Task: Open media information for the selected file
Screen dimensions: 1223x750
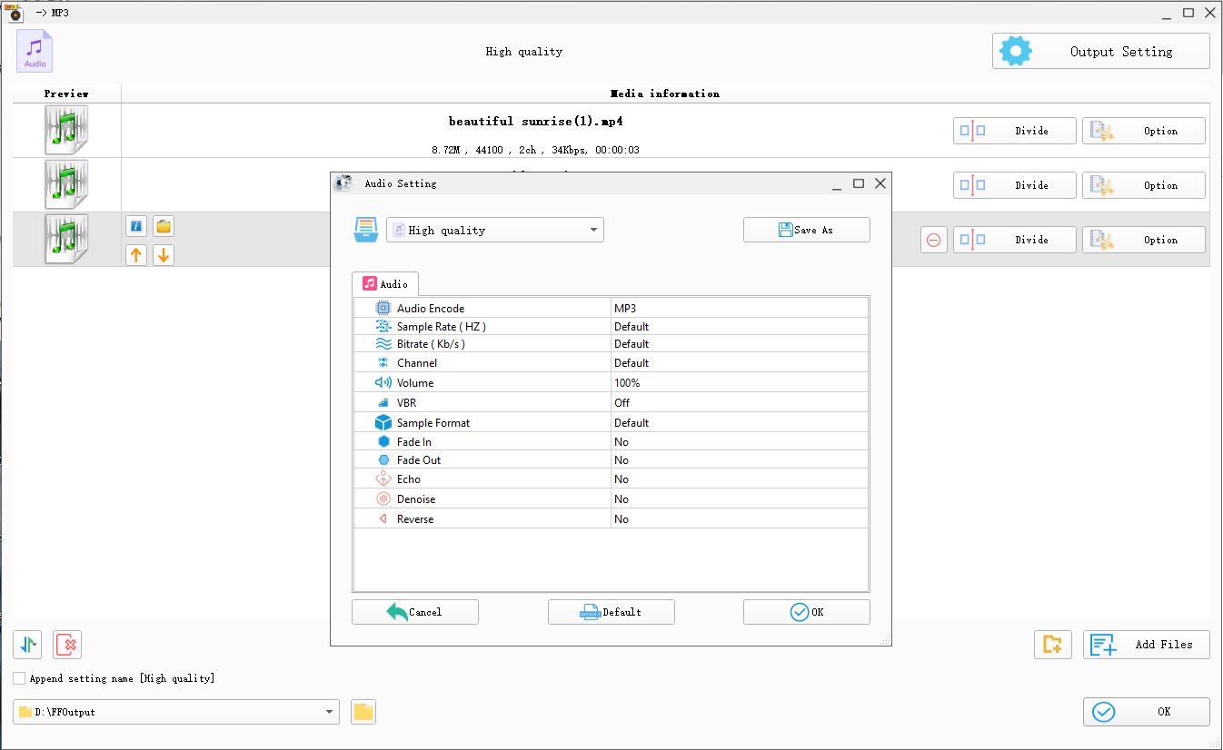Action: (x=136, y=225)
